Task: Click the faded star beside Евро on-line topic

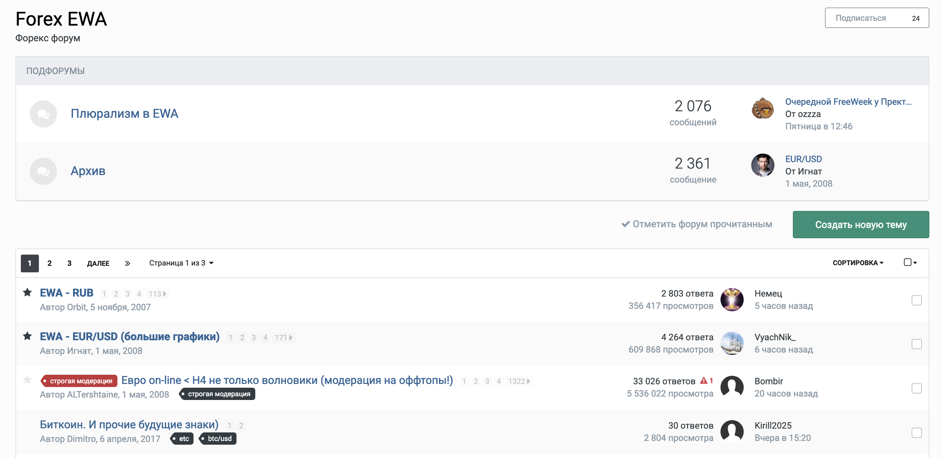Action: coord(27,380)
